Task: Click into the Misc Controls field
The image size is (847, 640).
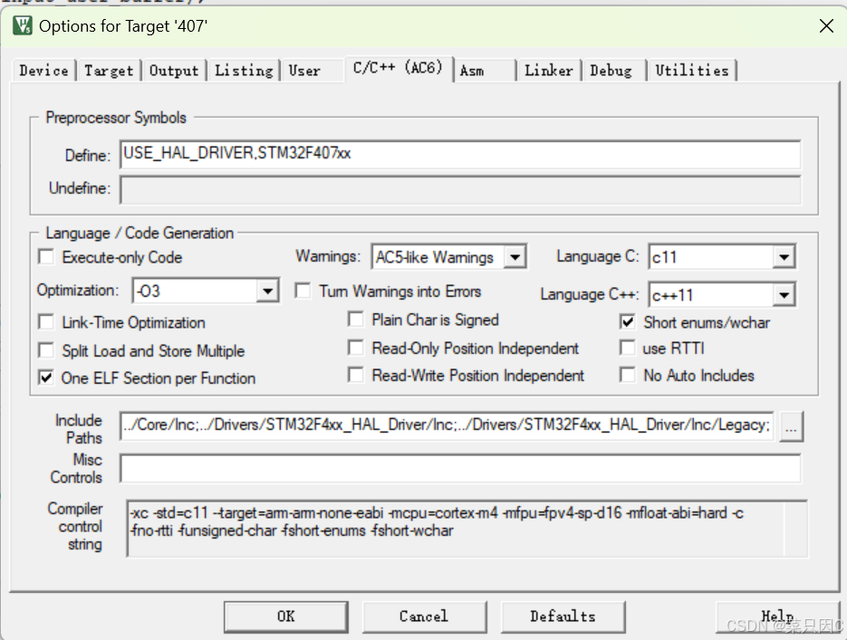Action: click(459, 468)
